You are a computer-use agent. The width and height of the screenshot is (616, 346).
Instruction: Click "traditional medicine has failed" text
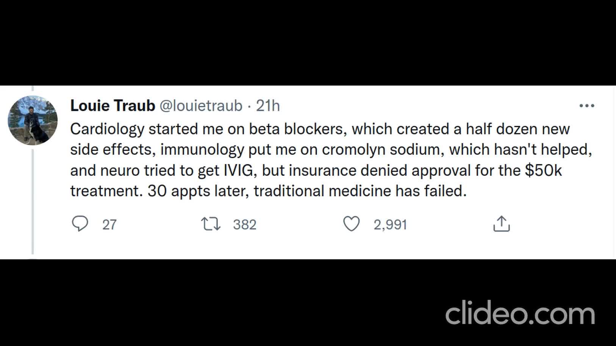point(360,191)
